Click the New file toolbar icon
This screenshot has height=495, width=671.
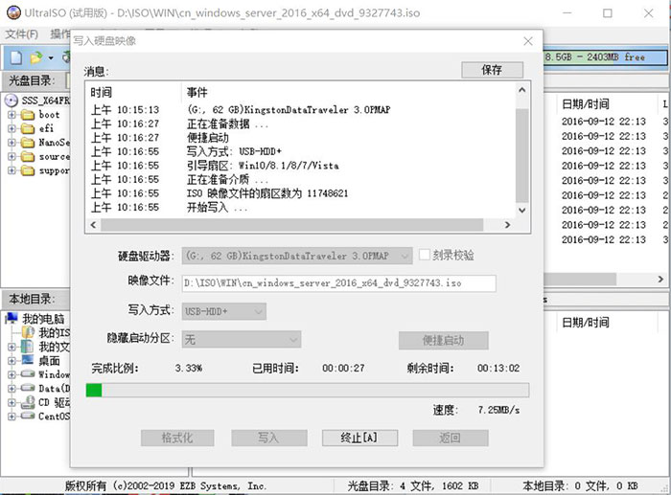click(16, 57)
